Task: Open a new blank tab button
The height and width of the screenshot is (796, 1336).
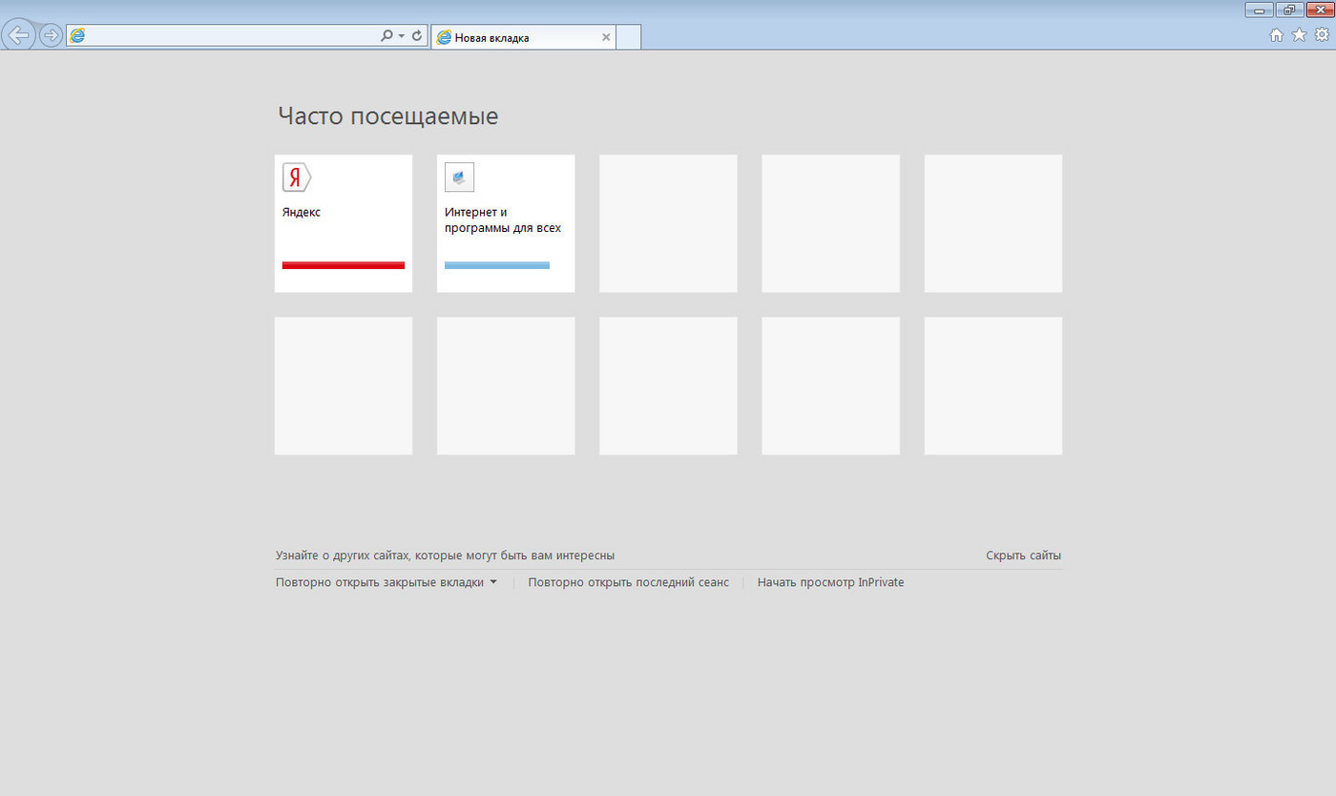Action: [628, 37]
